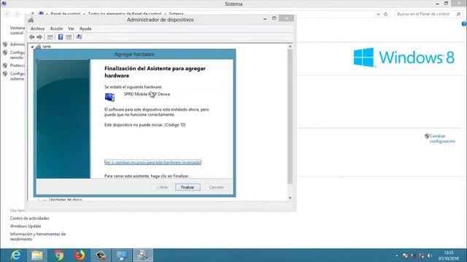Viewport: 467px width, 262px height.
Task: Open Google Chrome from the taskbar
Action: (58, 255)
